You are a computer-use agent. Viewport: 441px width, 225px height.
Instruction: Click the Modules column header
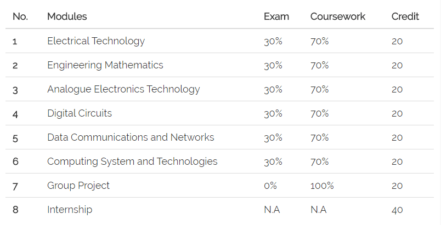tap(67, 16)
